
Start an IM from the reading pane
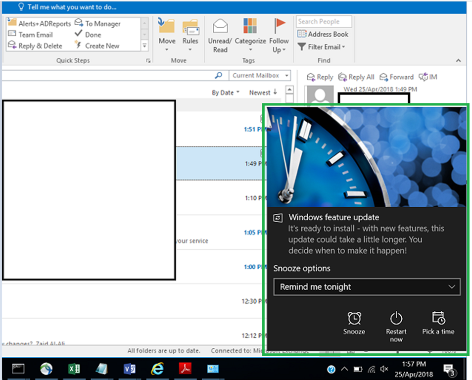[x=428, y=77]
